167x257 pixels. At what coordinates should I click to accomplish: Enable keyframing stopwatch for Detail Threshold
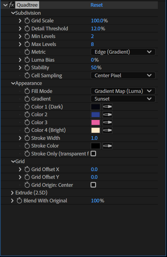[x=27, y=29]
